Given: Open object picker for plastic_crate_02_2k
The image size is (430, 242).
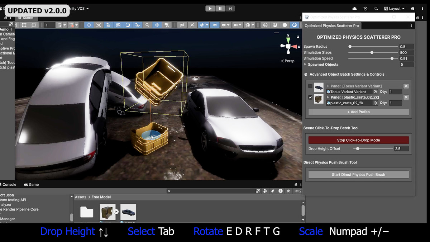Looking at the screenshot, I should pyautogui.click(x=375, y=103).
